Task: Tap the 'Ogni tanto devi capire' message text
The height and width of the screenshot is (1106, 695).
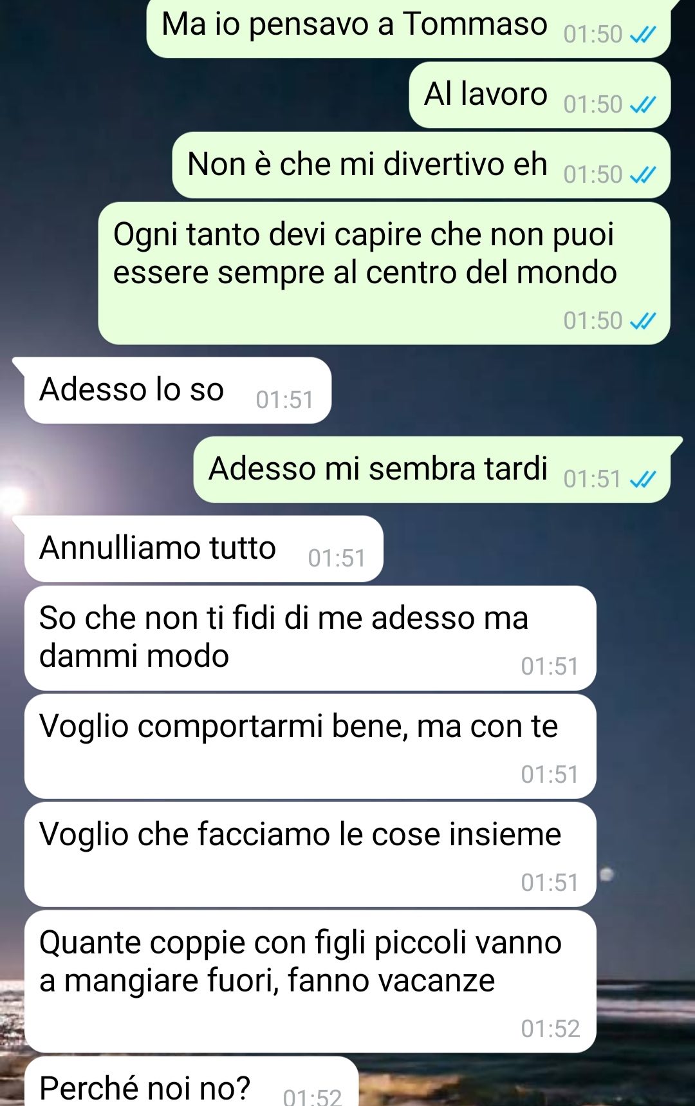Action: [x=365, y=253]
